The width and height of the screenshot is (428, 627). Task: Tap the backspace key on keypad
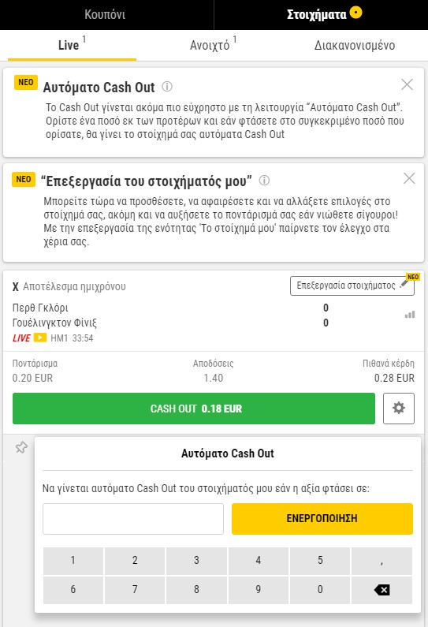tap(381, 589)
